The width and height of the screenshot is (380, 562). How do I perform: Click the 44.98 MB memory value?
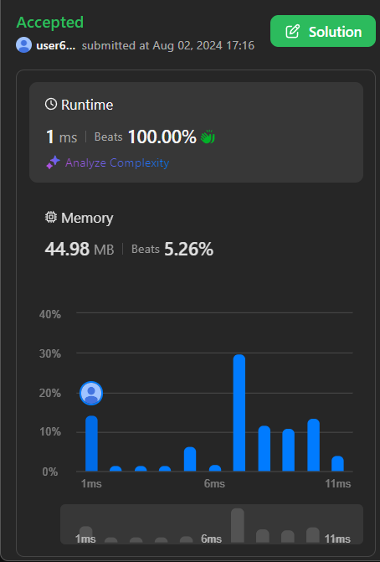coord(80,249)
